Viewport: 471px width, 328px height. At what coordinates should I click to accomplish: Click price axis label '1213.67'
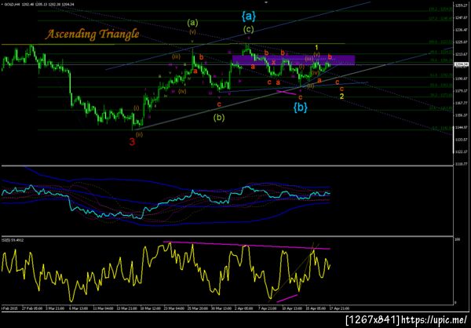(x=461, y=54)
